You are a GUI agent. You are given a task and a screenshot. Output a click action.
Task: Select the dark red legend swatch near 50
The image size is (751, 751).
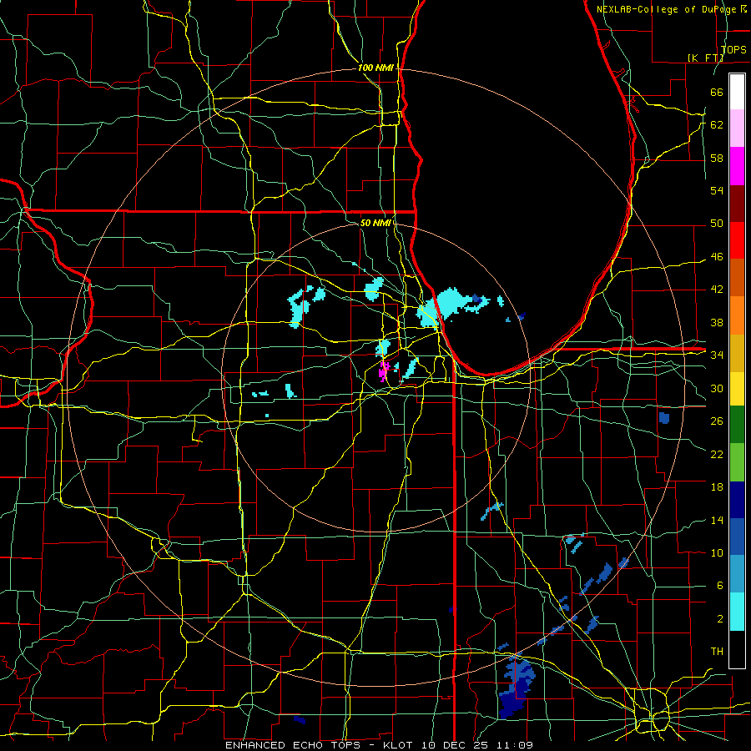[737, 203]
